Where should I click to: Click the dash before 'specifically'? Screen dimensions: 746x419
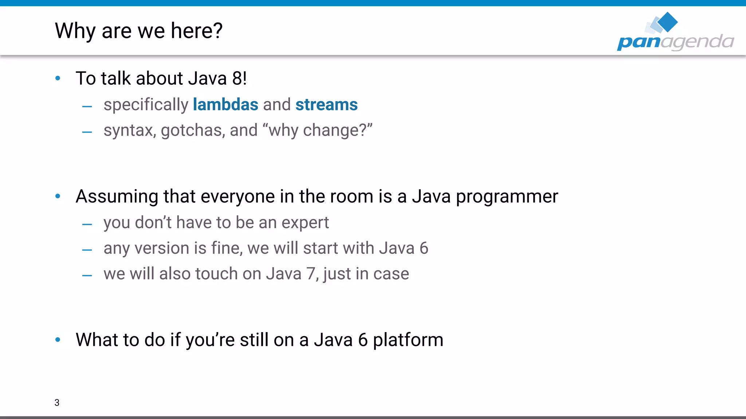coord(87,107)
